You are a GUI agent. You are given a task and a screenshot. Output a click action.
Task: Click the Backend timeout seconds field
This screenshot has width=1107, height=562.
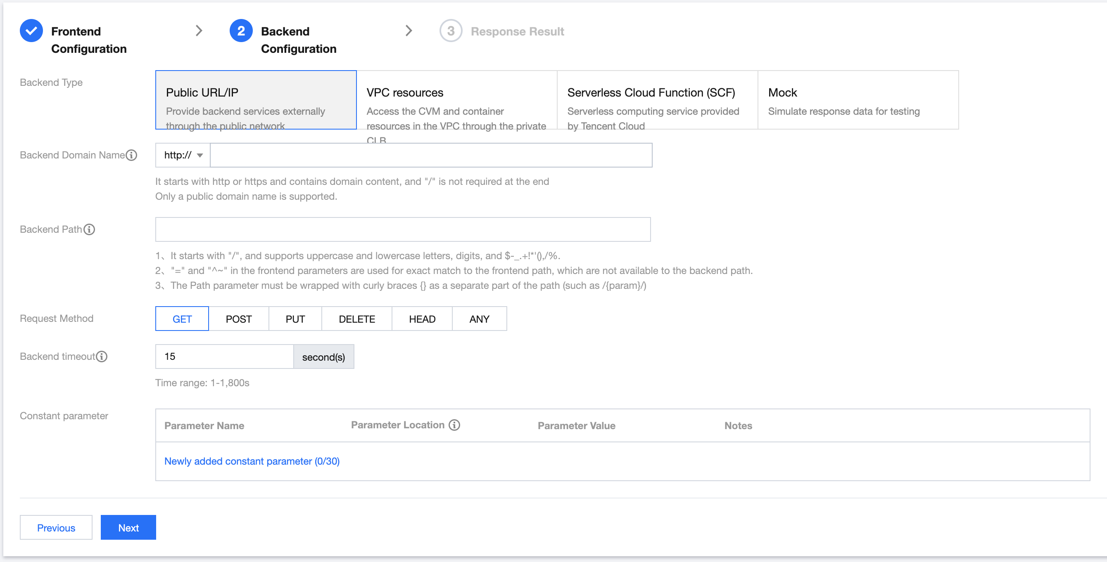point(224,357)
